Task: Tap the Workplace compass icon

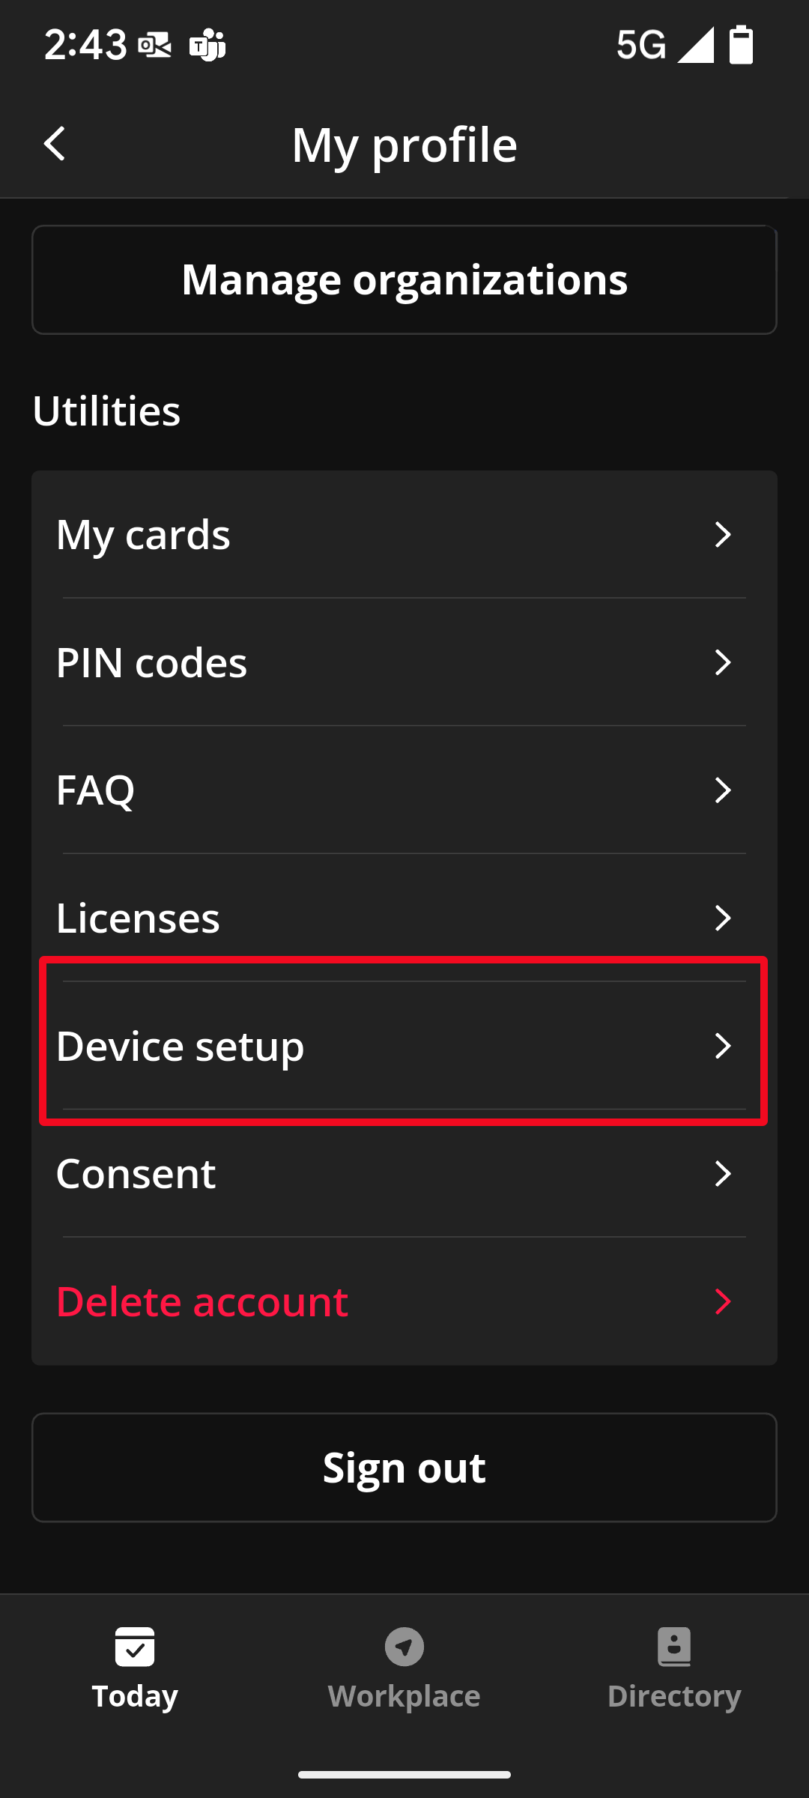Action: coord(404,1647)
